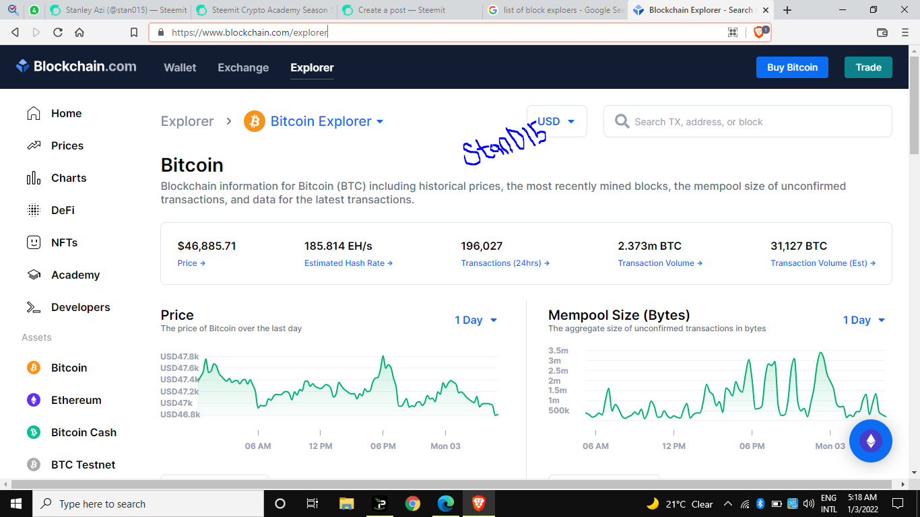Open a new browser tab
The image size is (920, 517).
(x=787, y=10)
